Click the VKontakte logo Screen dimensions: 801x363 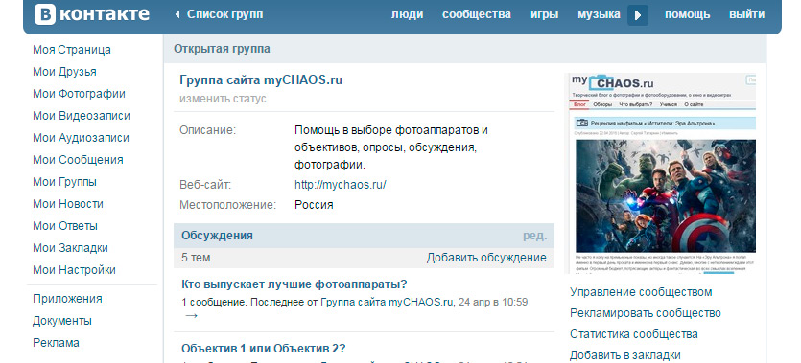[92, 14]
